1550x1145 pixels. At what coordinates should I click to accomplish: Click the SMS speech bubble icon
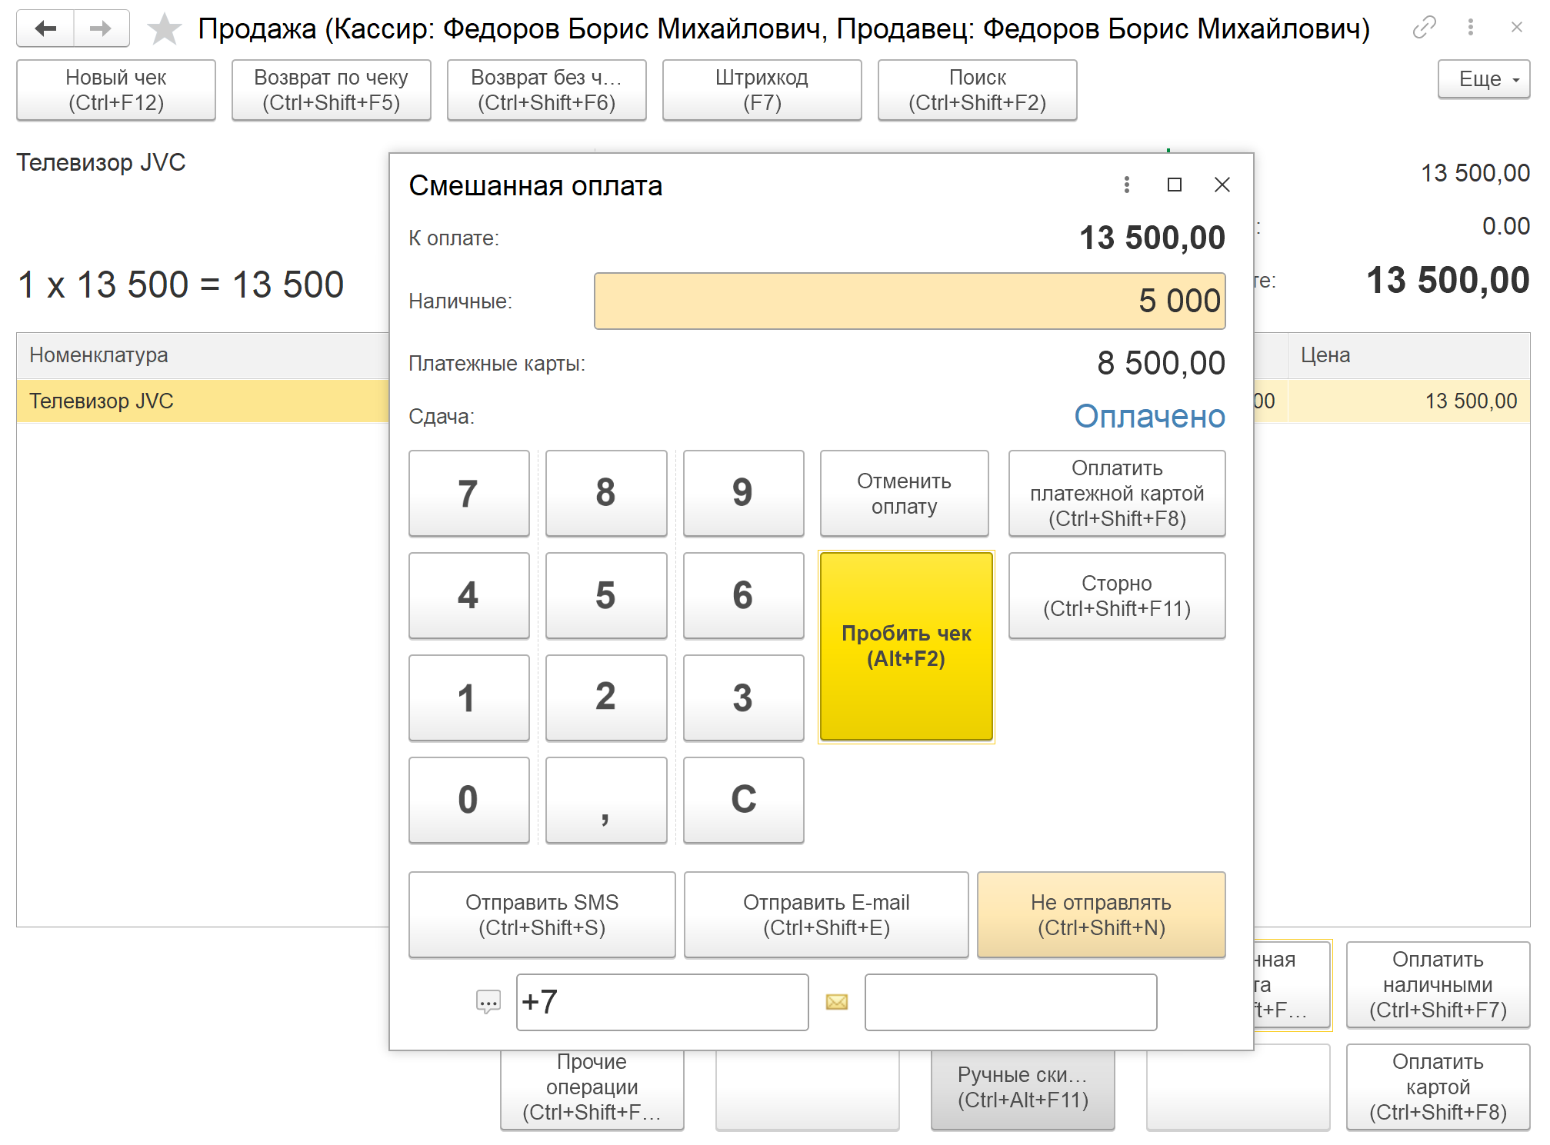(x=488, y=1002)
